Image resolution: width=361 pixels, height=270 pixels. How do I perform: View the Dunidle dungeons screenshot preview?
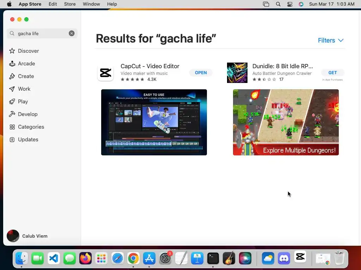pos(286,122)
